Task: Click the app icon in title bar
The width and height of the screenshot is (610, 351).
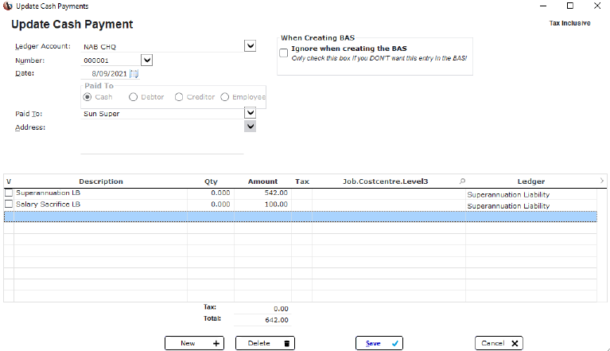Action: click(x=7, y=6)
